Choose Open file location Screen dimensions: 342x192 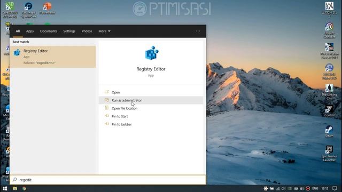click(151, 108)
